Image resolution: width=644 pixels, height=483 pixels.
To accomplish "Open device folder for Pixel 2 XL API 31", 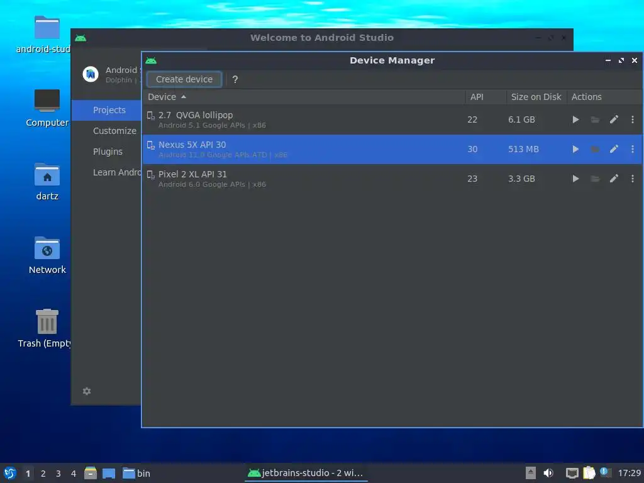I will point(595,179).
